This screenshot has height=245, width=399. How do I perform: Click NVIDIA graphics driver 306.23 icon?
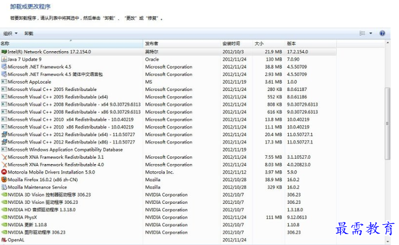4,232
